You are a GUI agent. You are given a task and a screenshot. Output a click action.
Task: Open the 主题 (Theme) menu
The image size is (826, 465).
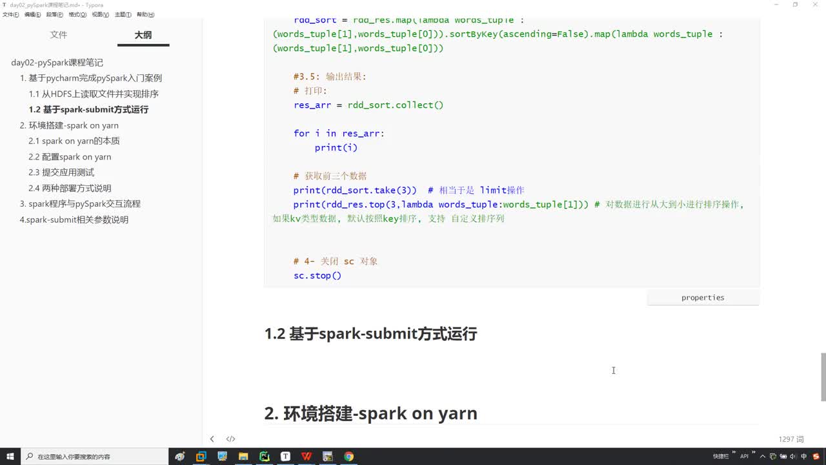[123, 14]
